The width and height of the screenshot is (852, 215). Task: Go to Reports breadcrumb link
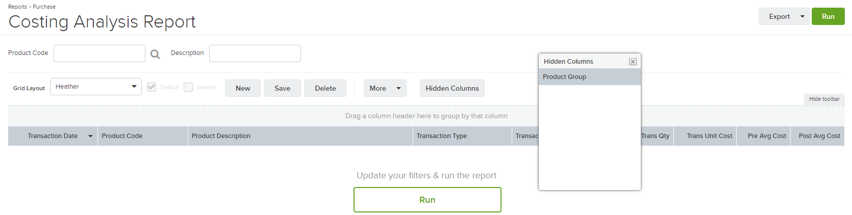point(17,7)
